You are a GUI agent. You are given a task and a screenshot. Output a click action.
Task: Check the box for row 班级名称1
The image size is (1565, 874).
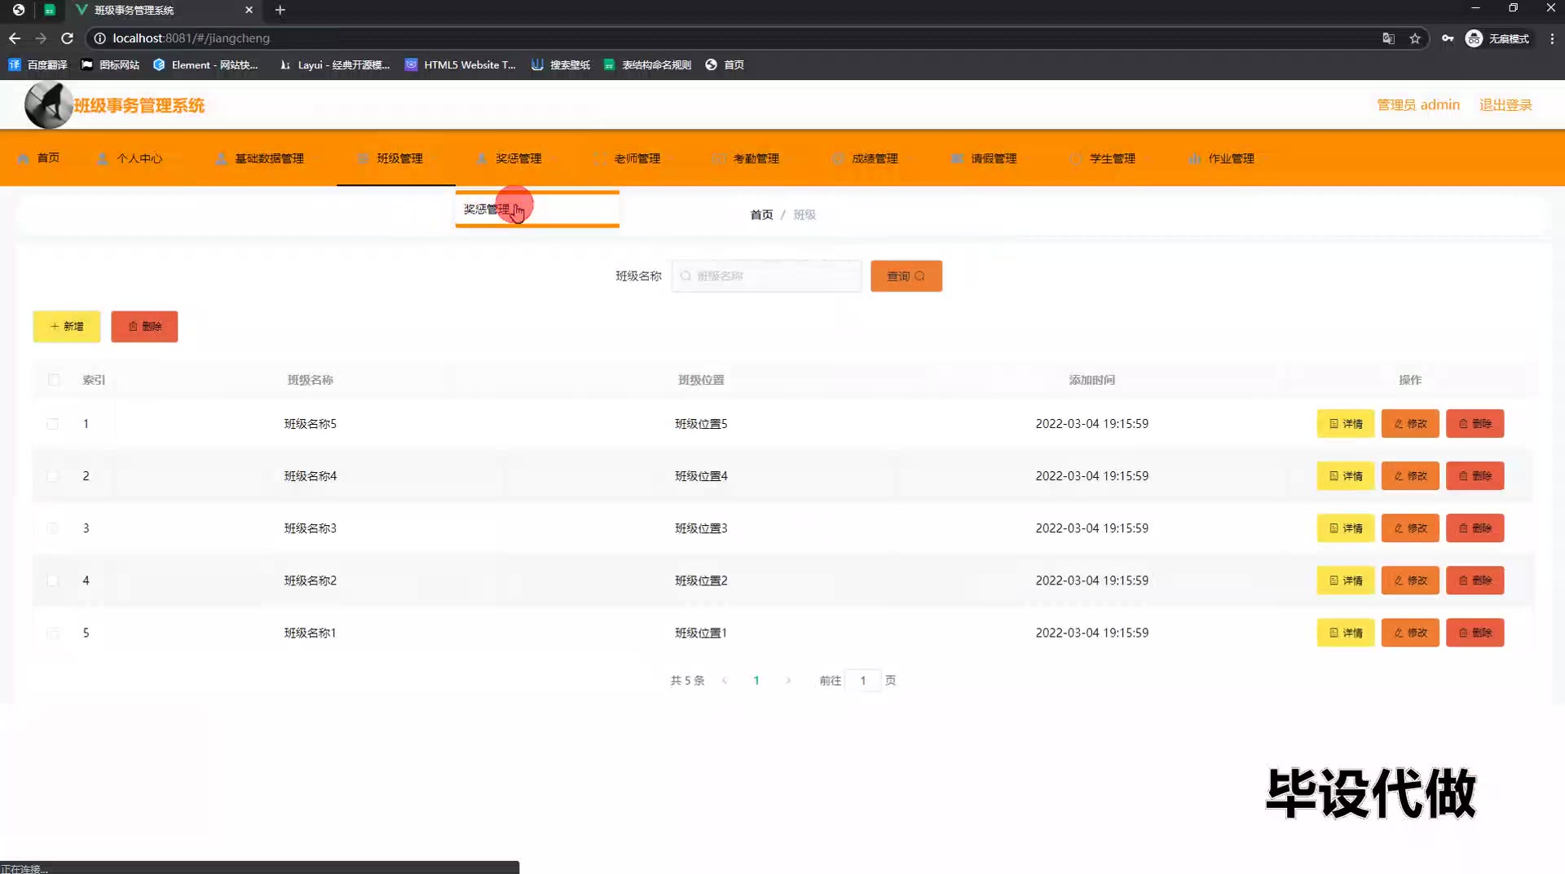pos(52,633)
